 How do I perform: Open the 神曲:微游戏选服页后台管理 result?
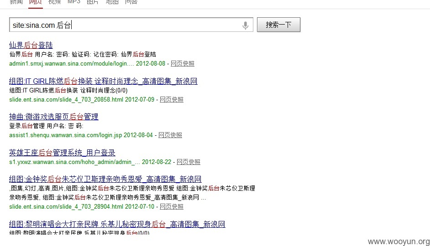click(54, 117)
